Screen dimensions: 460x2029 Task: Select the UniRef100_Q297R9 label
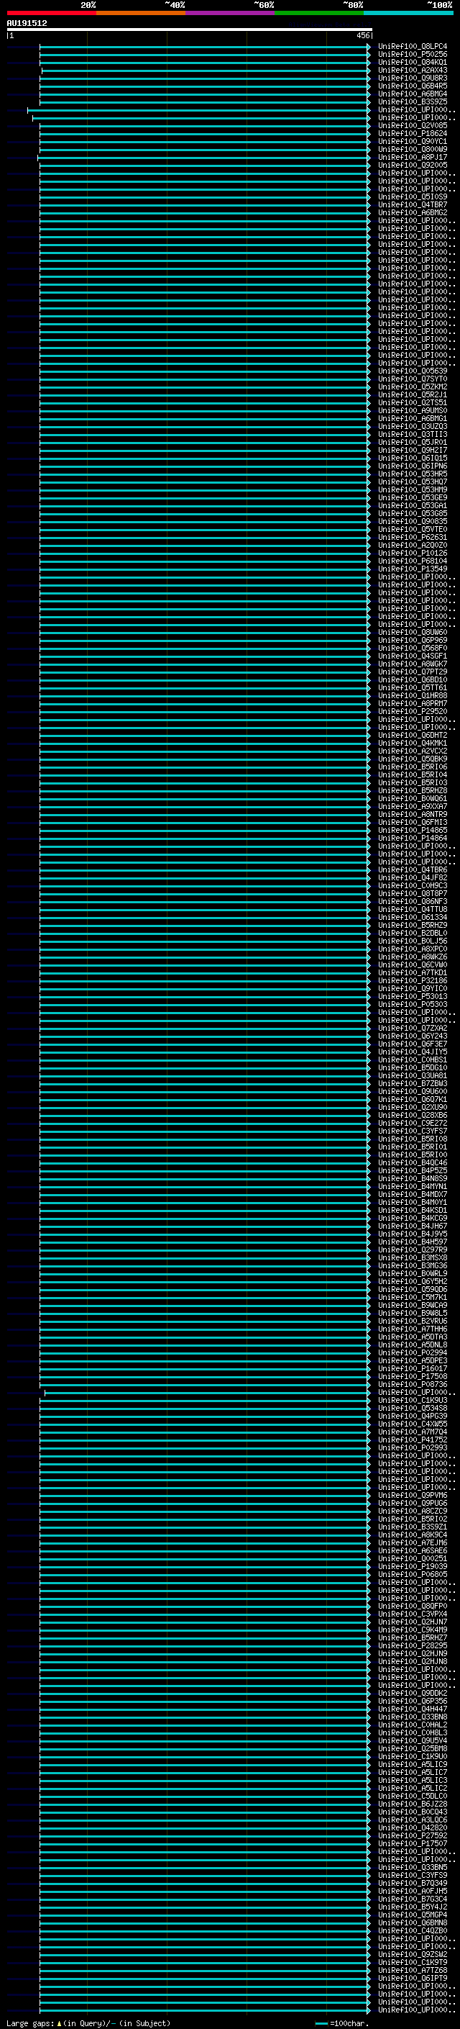[x=412, y=1250]
